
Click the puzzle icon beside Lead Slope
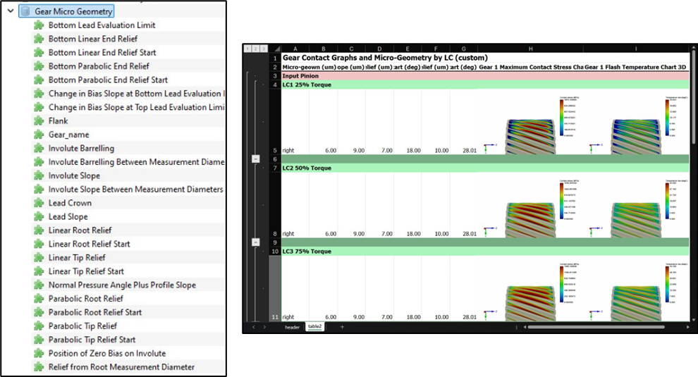pos(39,217)
